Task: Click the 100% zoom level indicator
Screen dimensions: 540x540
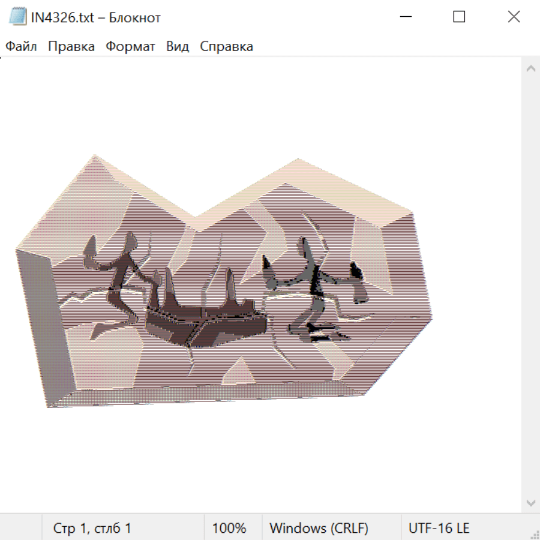Action: (229, 528)
